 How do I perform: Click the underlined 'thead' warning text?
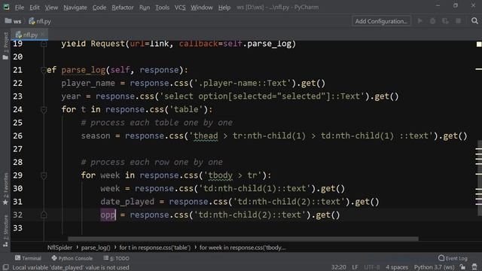point(206,135)
